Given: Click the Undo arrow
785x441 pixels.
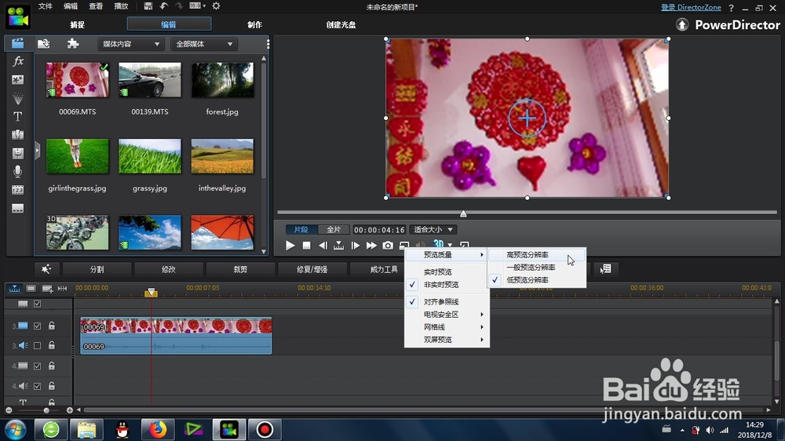Looking at the screenshot, I should 164,6.
